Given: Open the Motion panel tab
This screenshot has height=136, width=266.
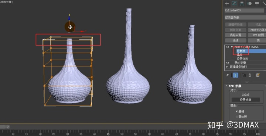Looking at the screenshot, I should (x=249, y=3).
